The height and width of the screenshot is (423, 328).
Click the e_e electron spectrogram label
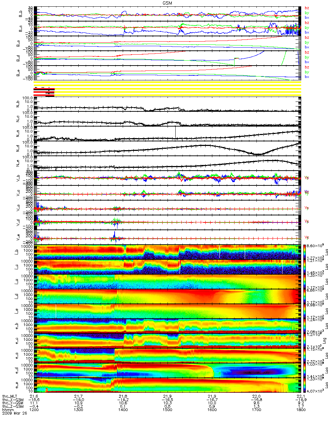pyautogui.click(x=17, y=385)
